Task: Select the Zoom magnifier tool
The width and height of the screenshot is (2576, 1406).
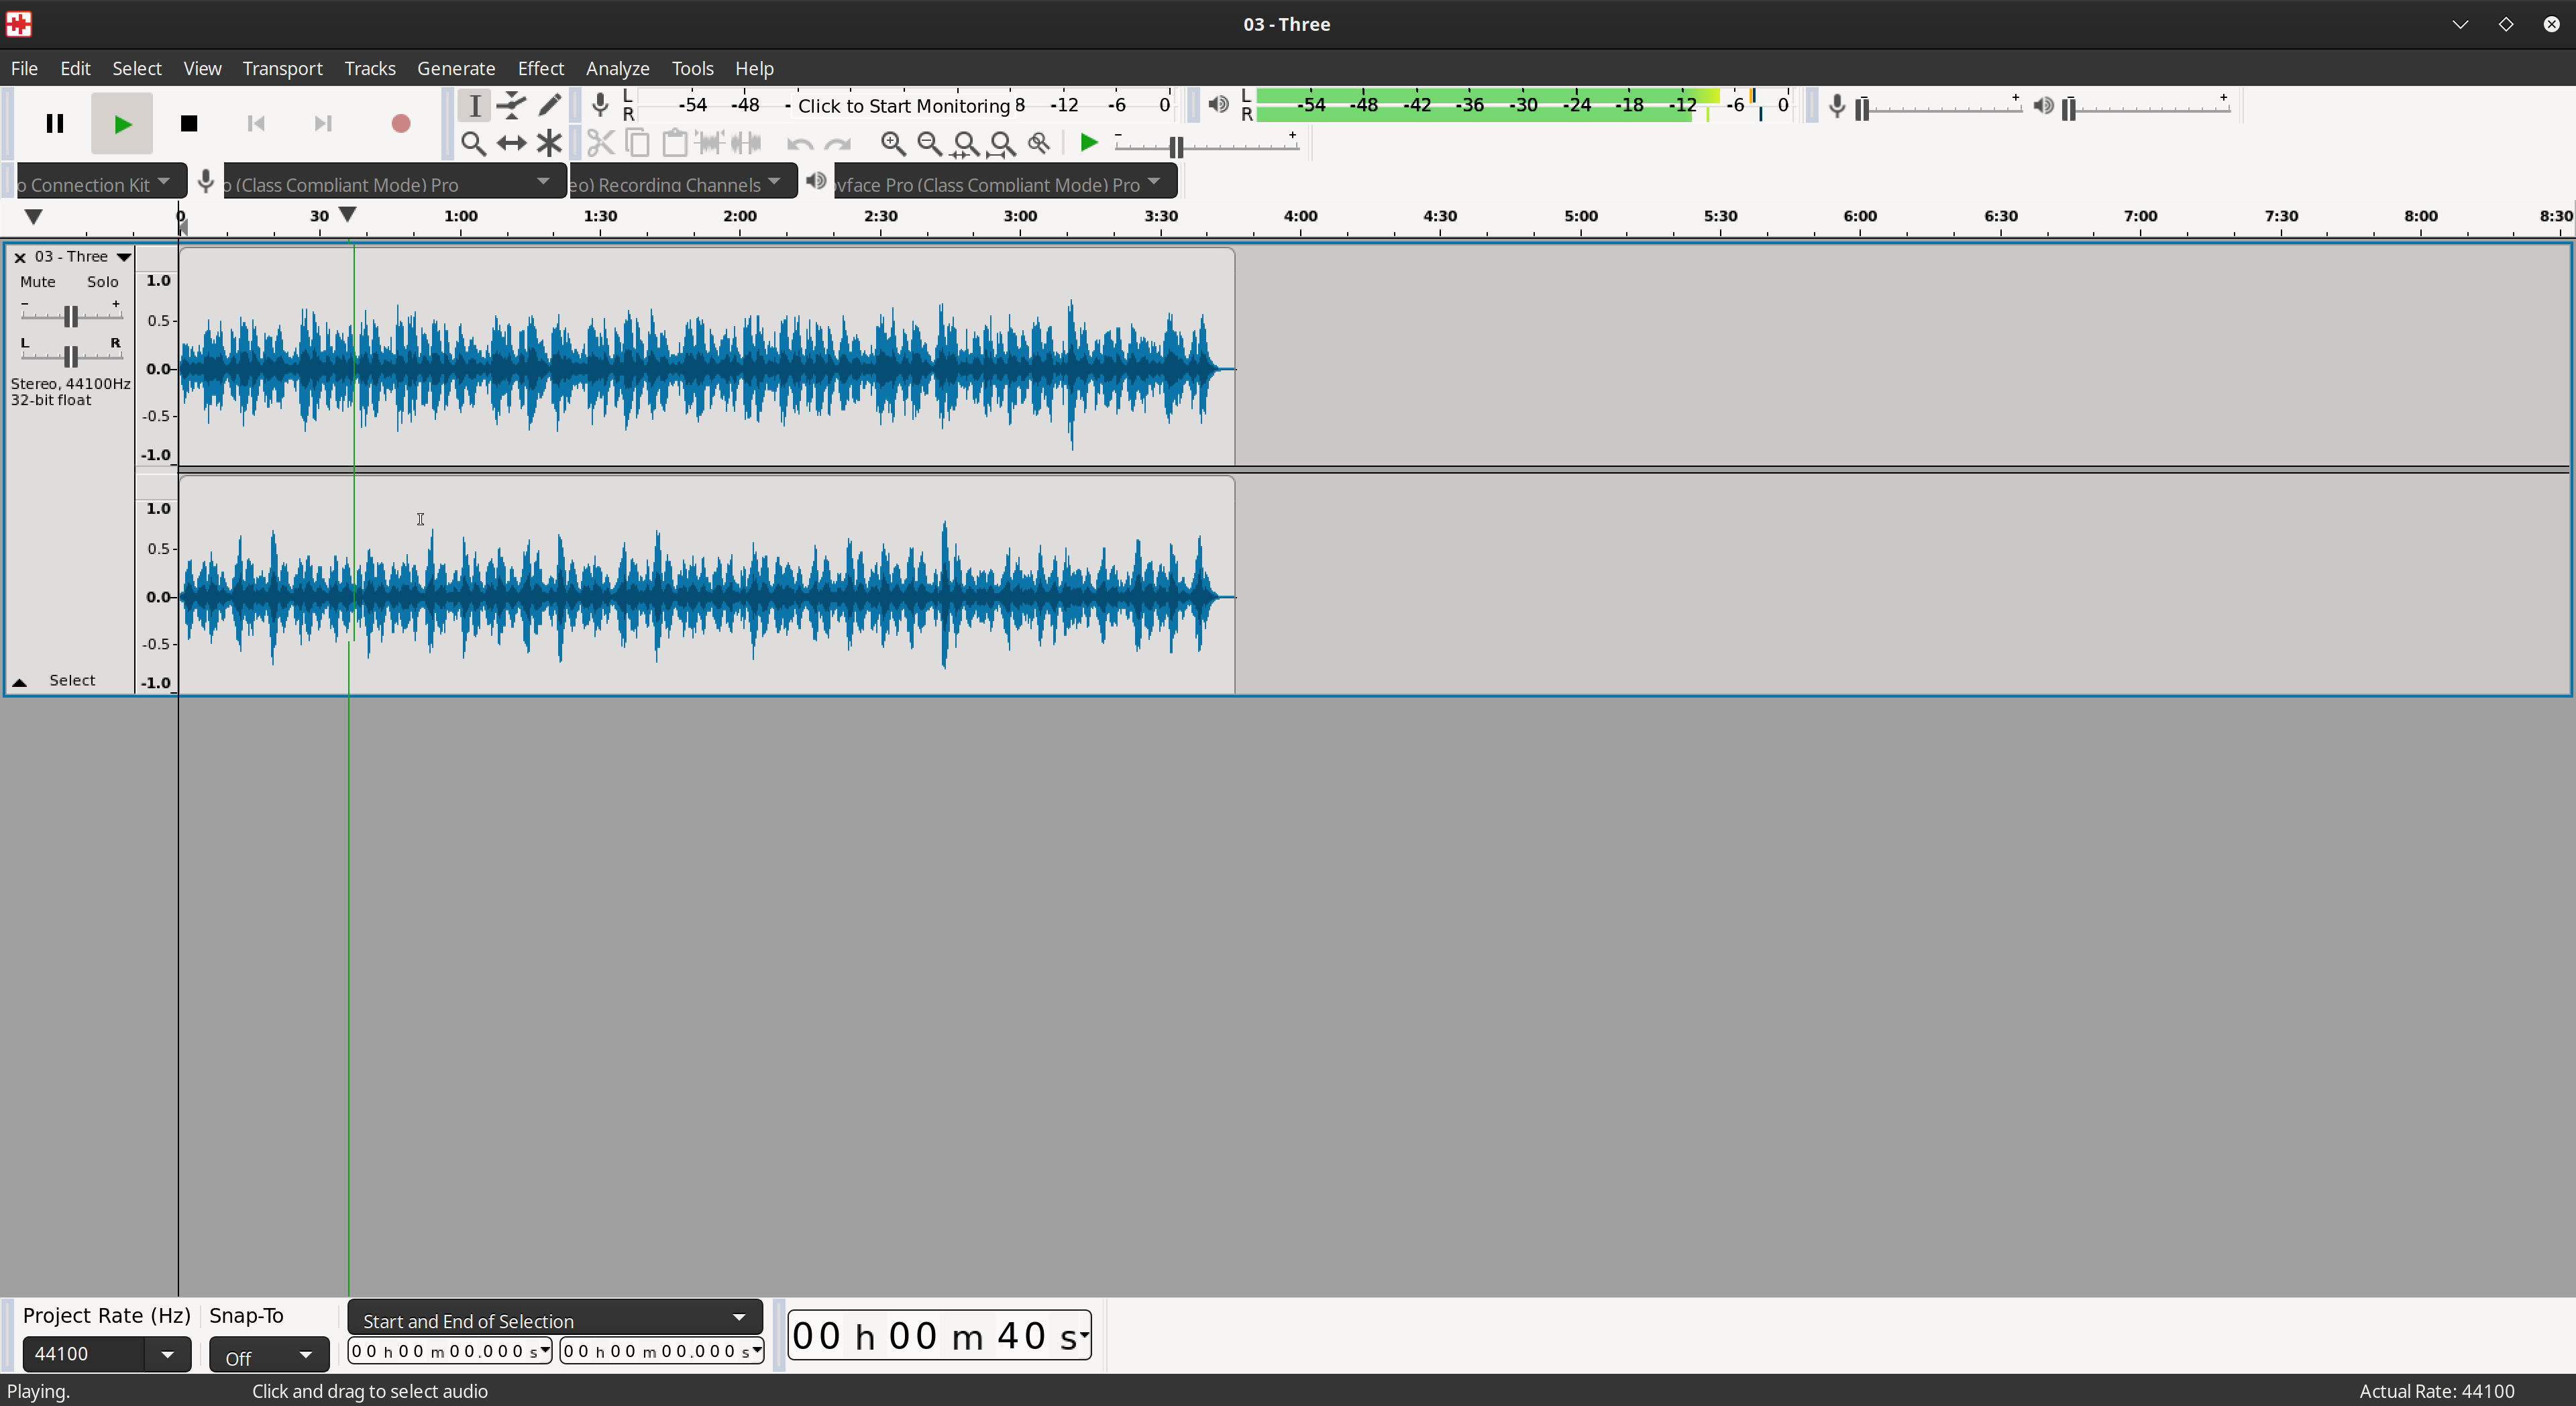Action: coord(474,143)
